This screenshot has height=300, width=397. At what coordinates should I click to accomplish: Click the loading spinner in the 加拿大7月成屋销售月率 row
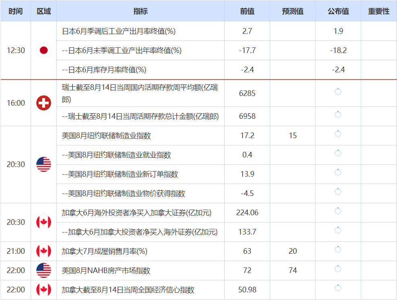tap(338, 249)
